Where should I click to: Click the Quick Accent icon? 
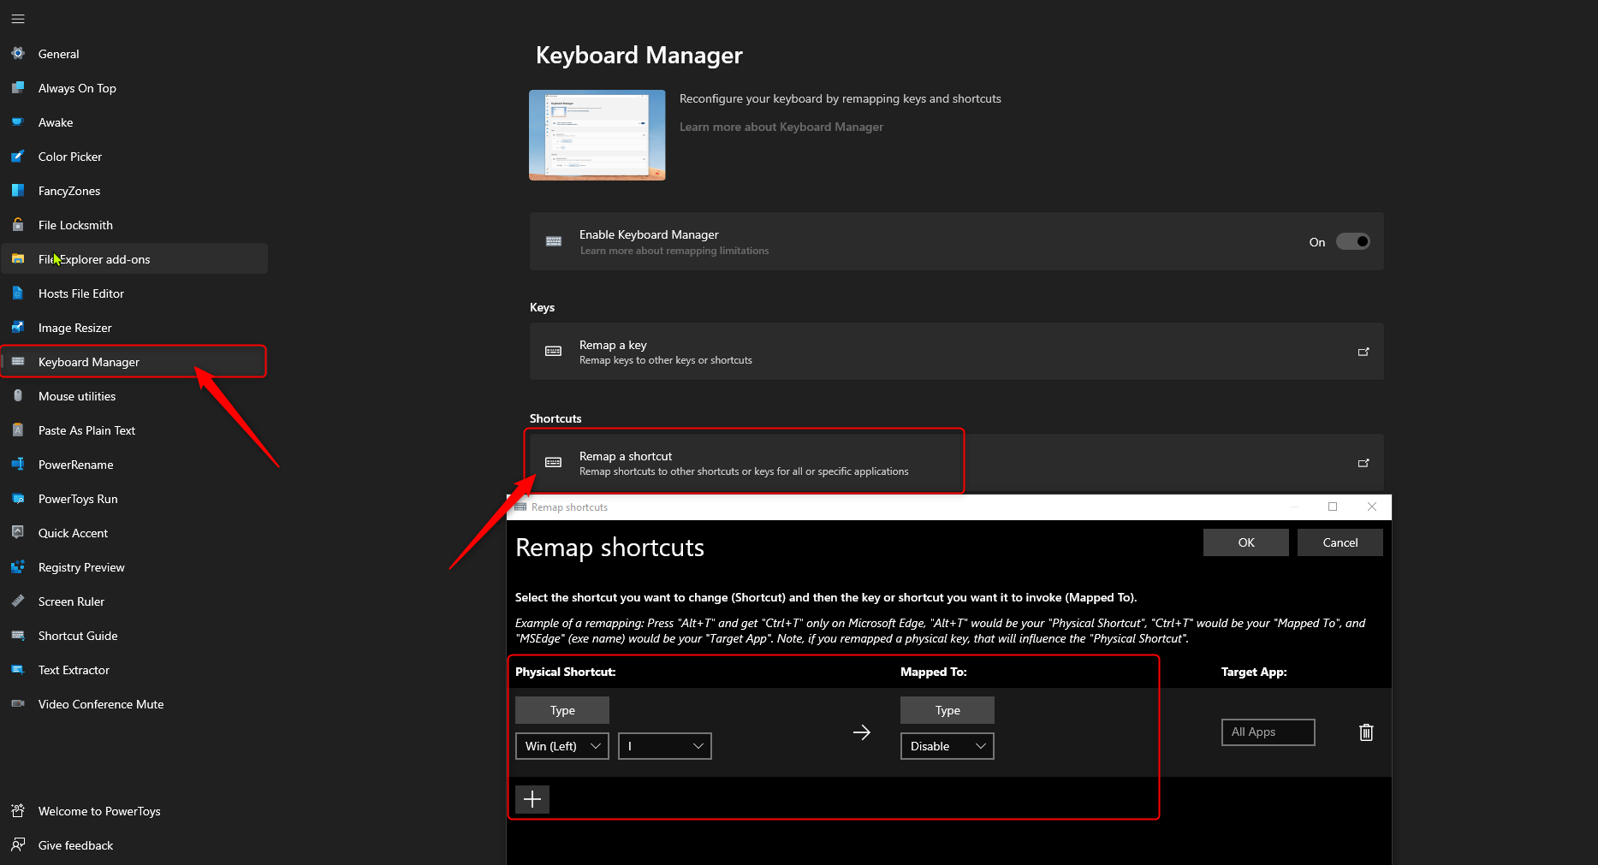pyautogui.click(x=18, y=532)
